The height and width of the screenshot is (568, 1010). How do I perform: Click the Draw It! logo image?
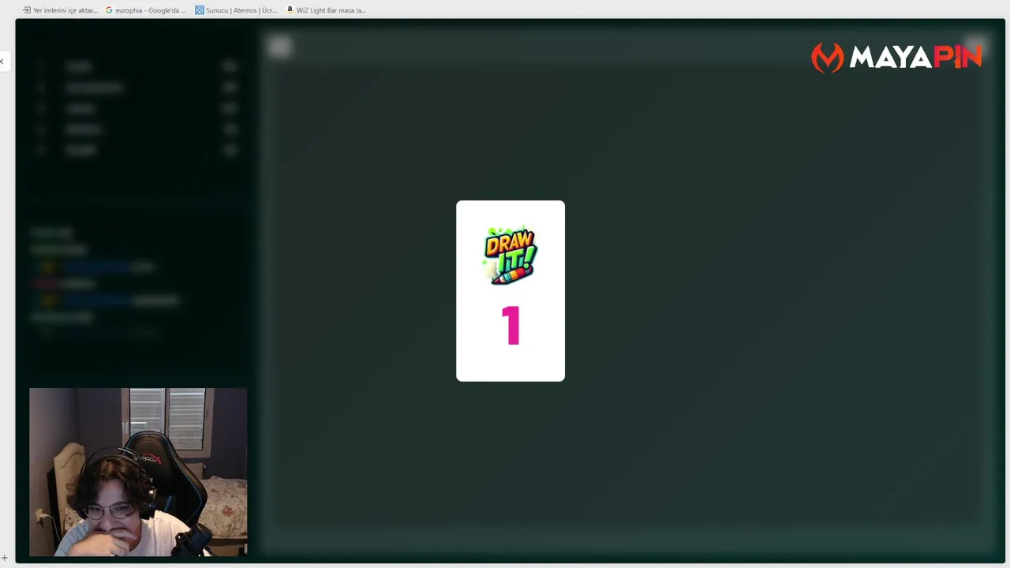(x=511, y=256)
